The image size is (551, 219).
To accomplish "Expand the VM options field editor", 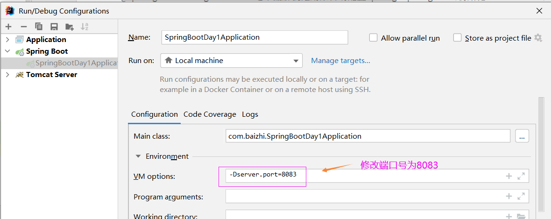I will tap(521, 176).
